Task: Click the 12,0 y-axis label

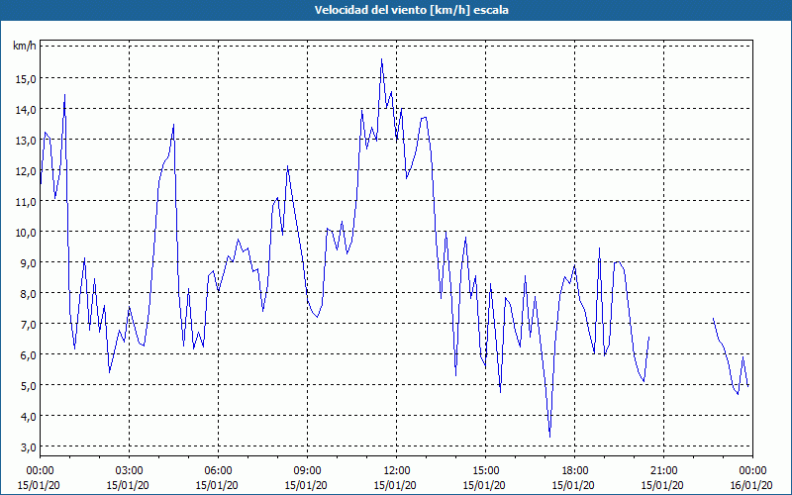Action: tap(27, 171)
